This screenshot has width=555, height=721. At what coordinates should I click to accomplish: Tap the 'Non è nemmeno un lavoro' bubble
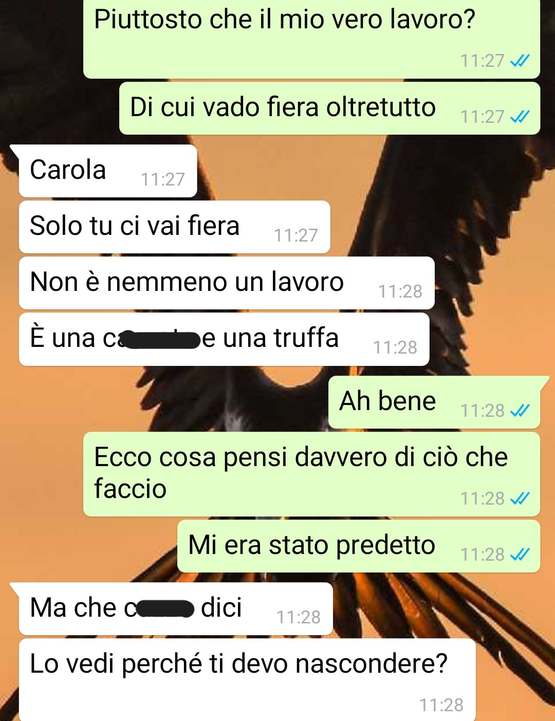point(227,283)
